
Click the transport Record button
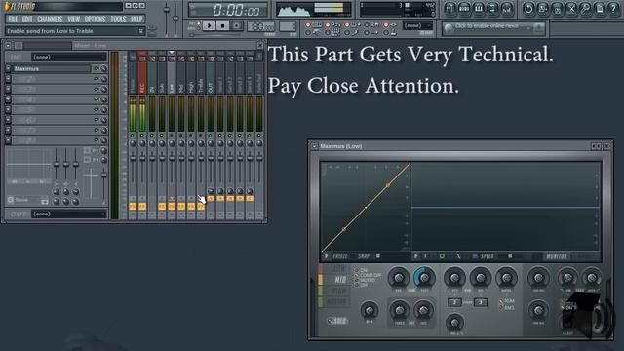[x=237, y=26]
